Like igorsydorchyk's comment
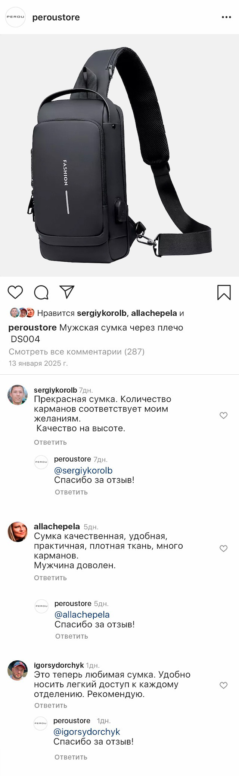239x776 pixels. [x=223, y=685]
